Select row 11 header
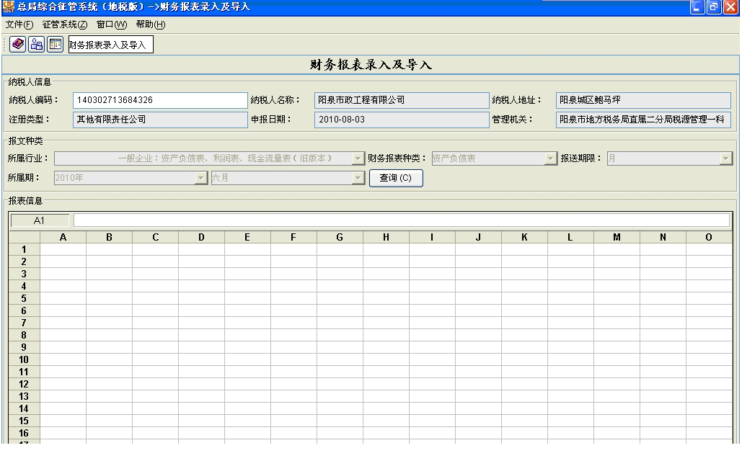 point(24,372)
